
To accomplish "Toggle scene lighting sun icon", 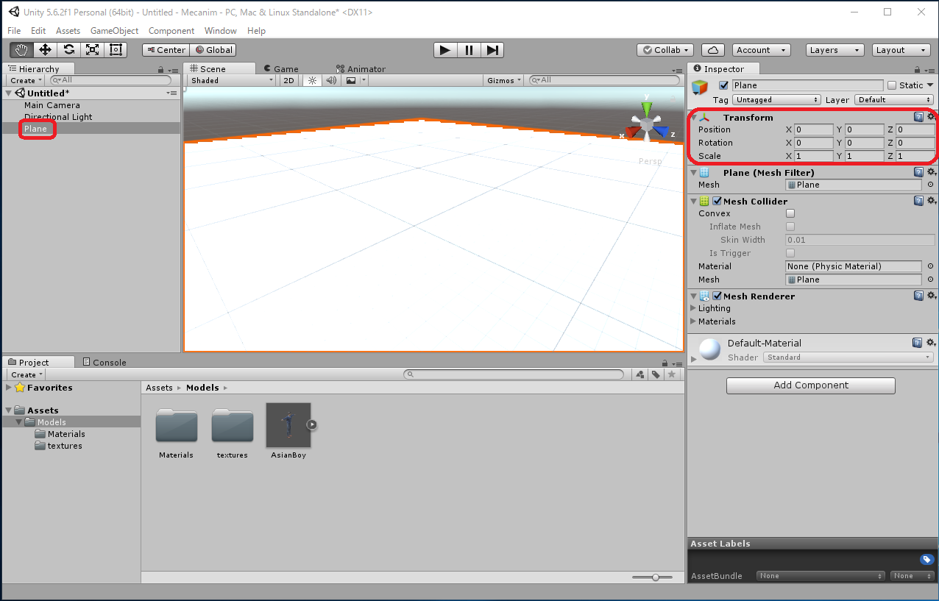I will pos(312,80).
